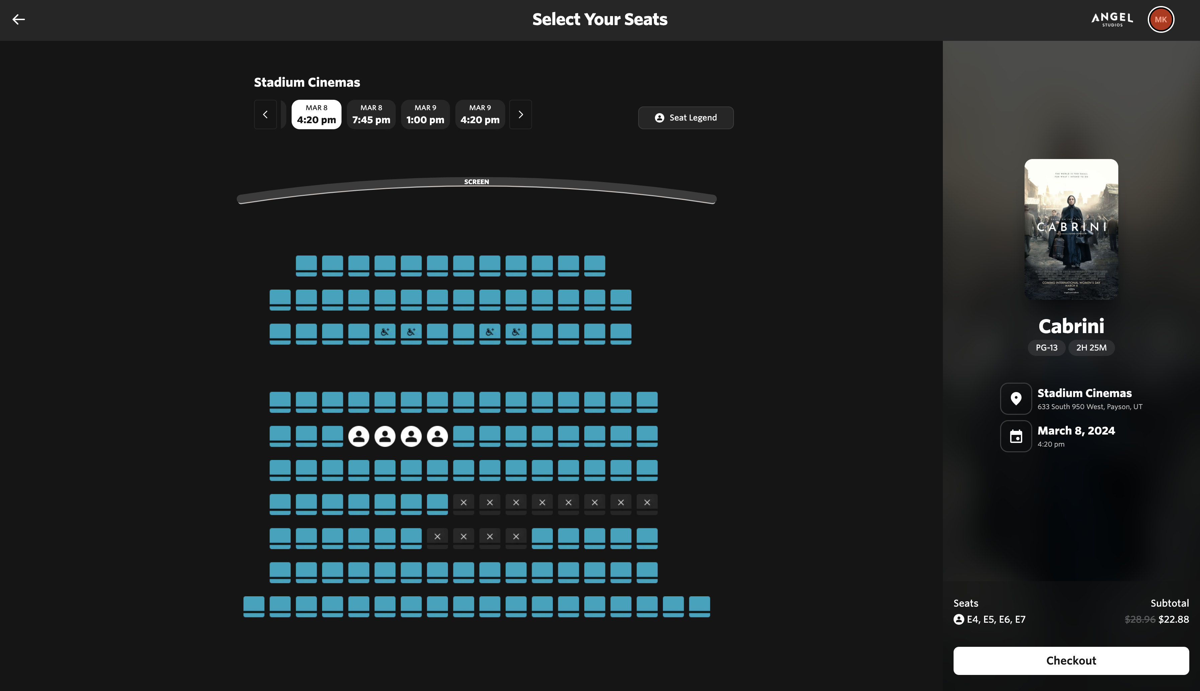Screen dimensions: 1200x691
Task: Choose the Mar 9 4:20 pm showtime
Action: [480, 114]
